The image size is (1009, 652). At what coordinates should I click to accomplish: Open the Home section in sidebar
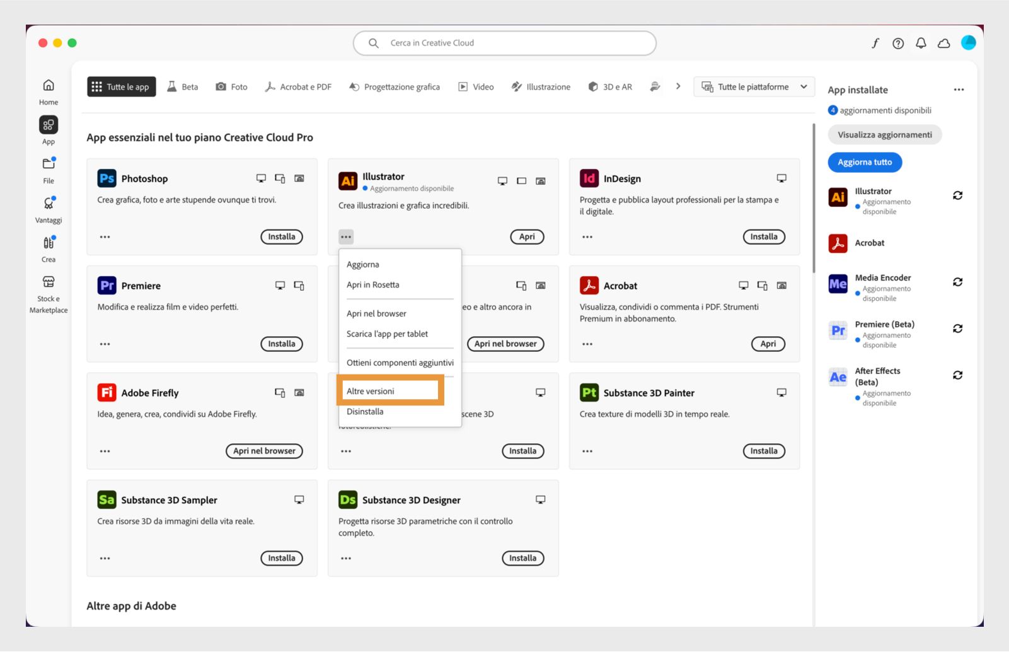(49, 92)
